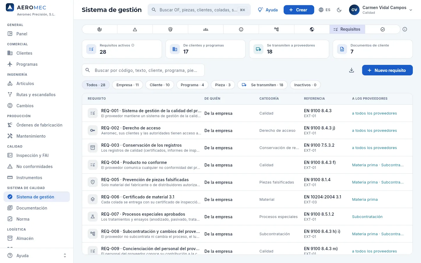Click Nuevo requisito button

coord(387,70)
